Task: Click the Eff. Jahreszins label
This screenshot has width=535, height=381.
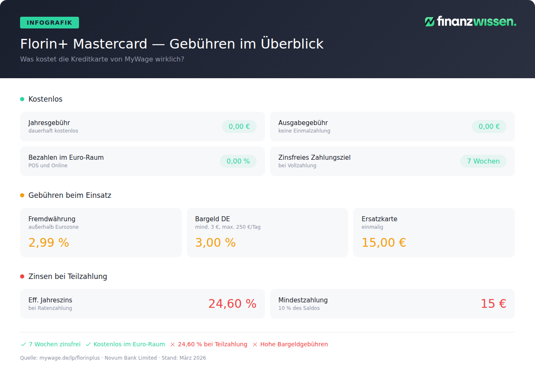Action: coord(50,300)
